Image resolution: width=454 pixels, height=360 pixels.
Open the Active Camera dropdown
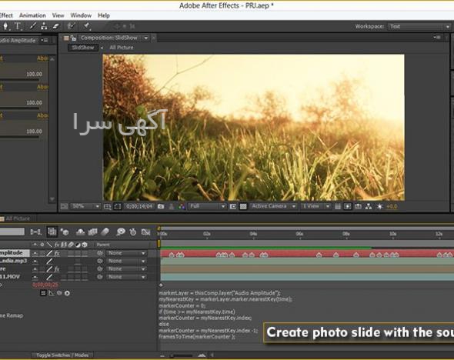coord(273,206)
